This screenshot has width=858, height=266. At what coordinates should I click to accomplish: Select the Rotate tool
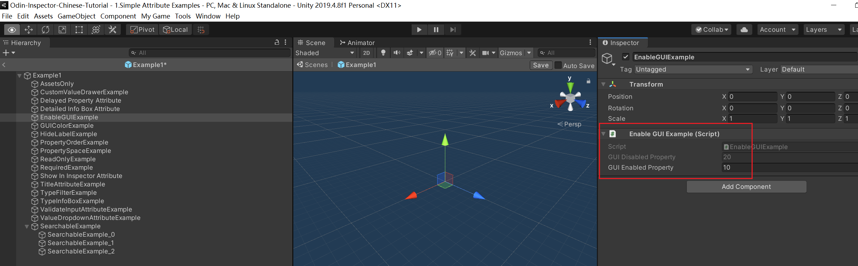pyautogui.click(x=46, y=30)
